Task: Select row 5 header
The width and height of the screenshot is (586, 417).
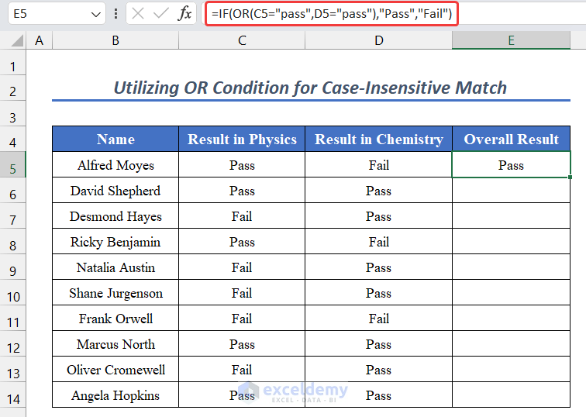Action: pos(13,165)
